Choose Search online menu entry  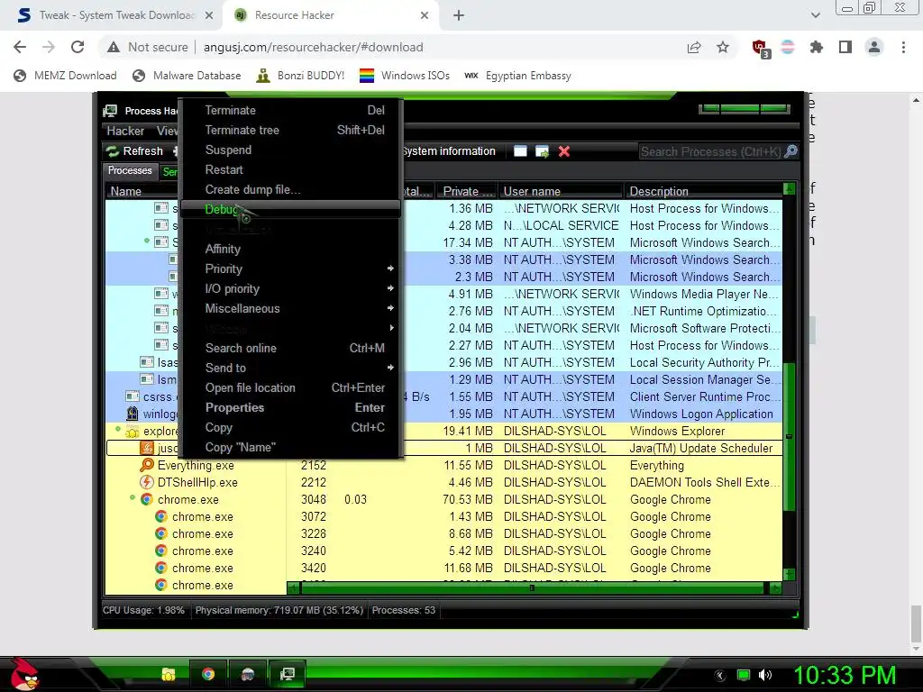(x=292, y=348)
